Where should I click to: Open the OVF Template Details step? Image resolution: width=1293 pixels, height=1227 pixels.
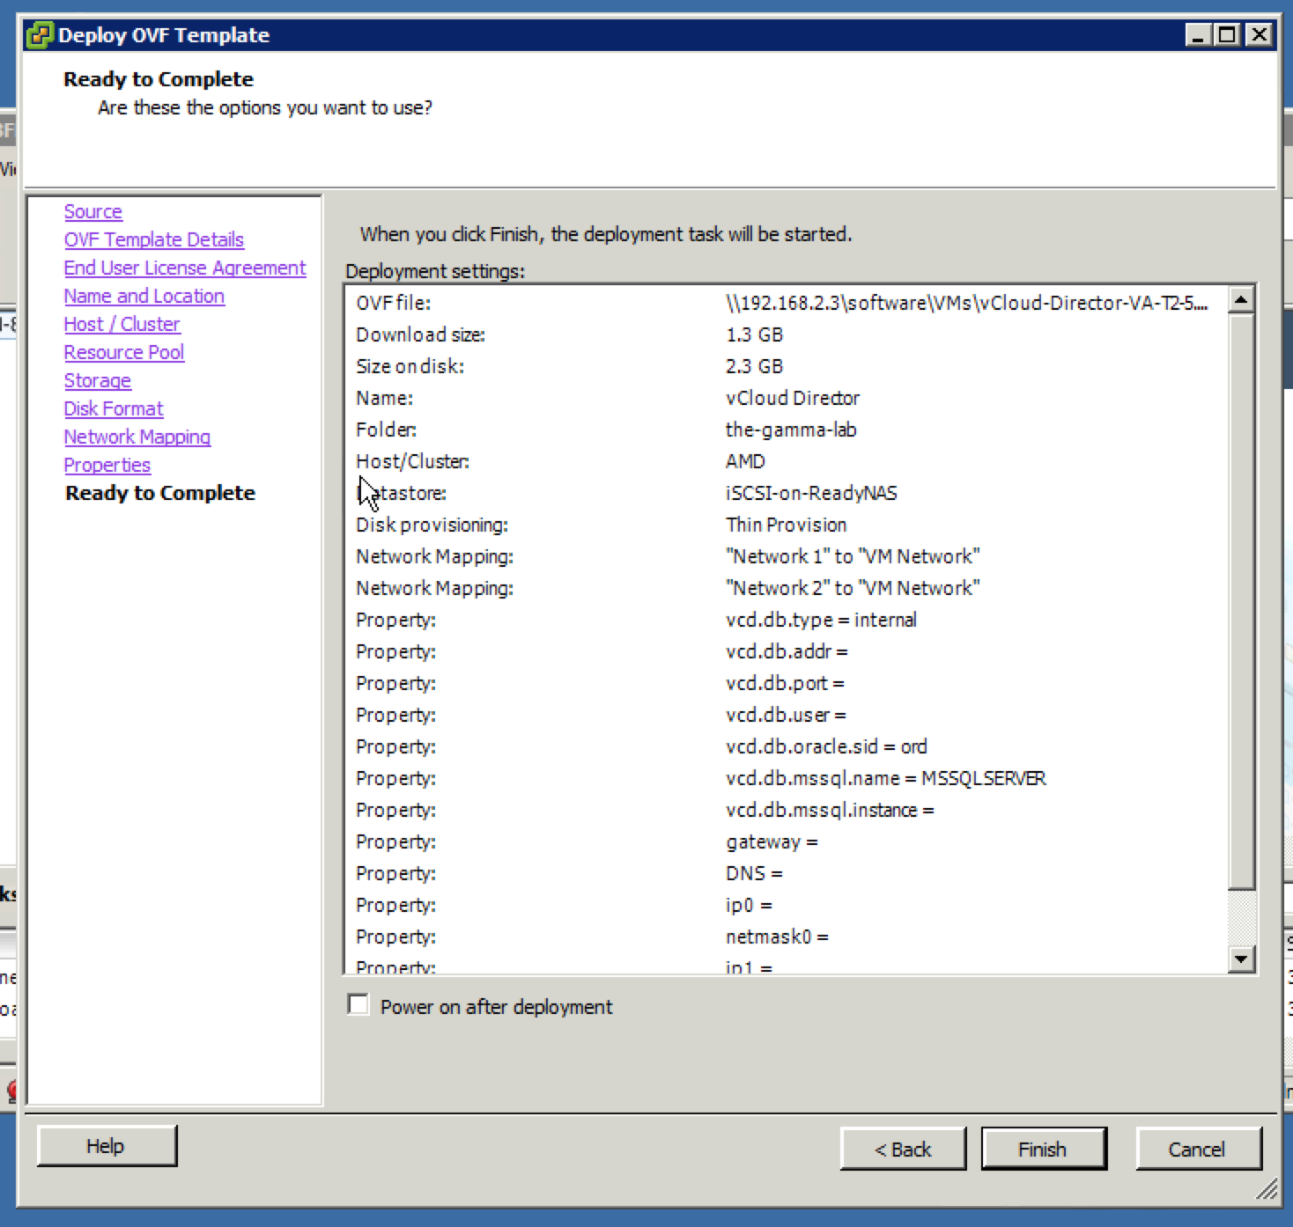point(154,240)
